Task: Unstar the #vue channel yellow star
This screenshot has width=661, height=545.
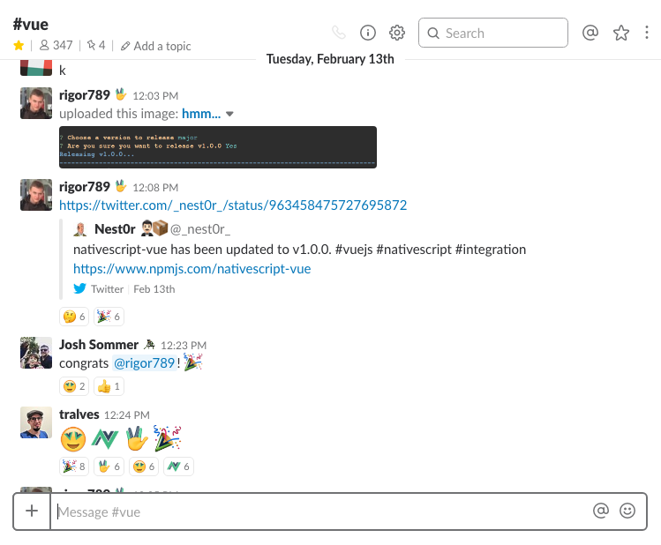Action: pyautogui.click(x=19, y=45)
